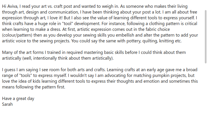
Task: Click on the word communication
Action: click(63, 12)
